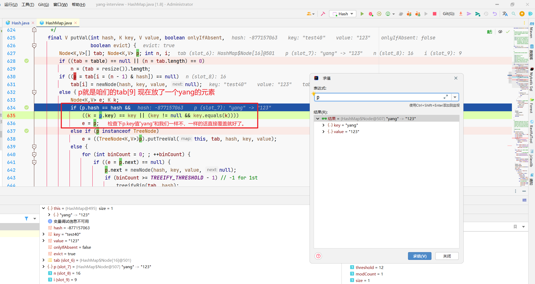Click the red Stop button
The image size is (535, 284).
pyautogui.click(x=435, y=14)
